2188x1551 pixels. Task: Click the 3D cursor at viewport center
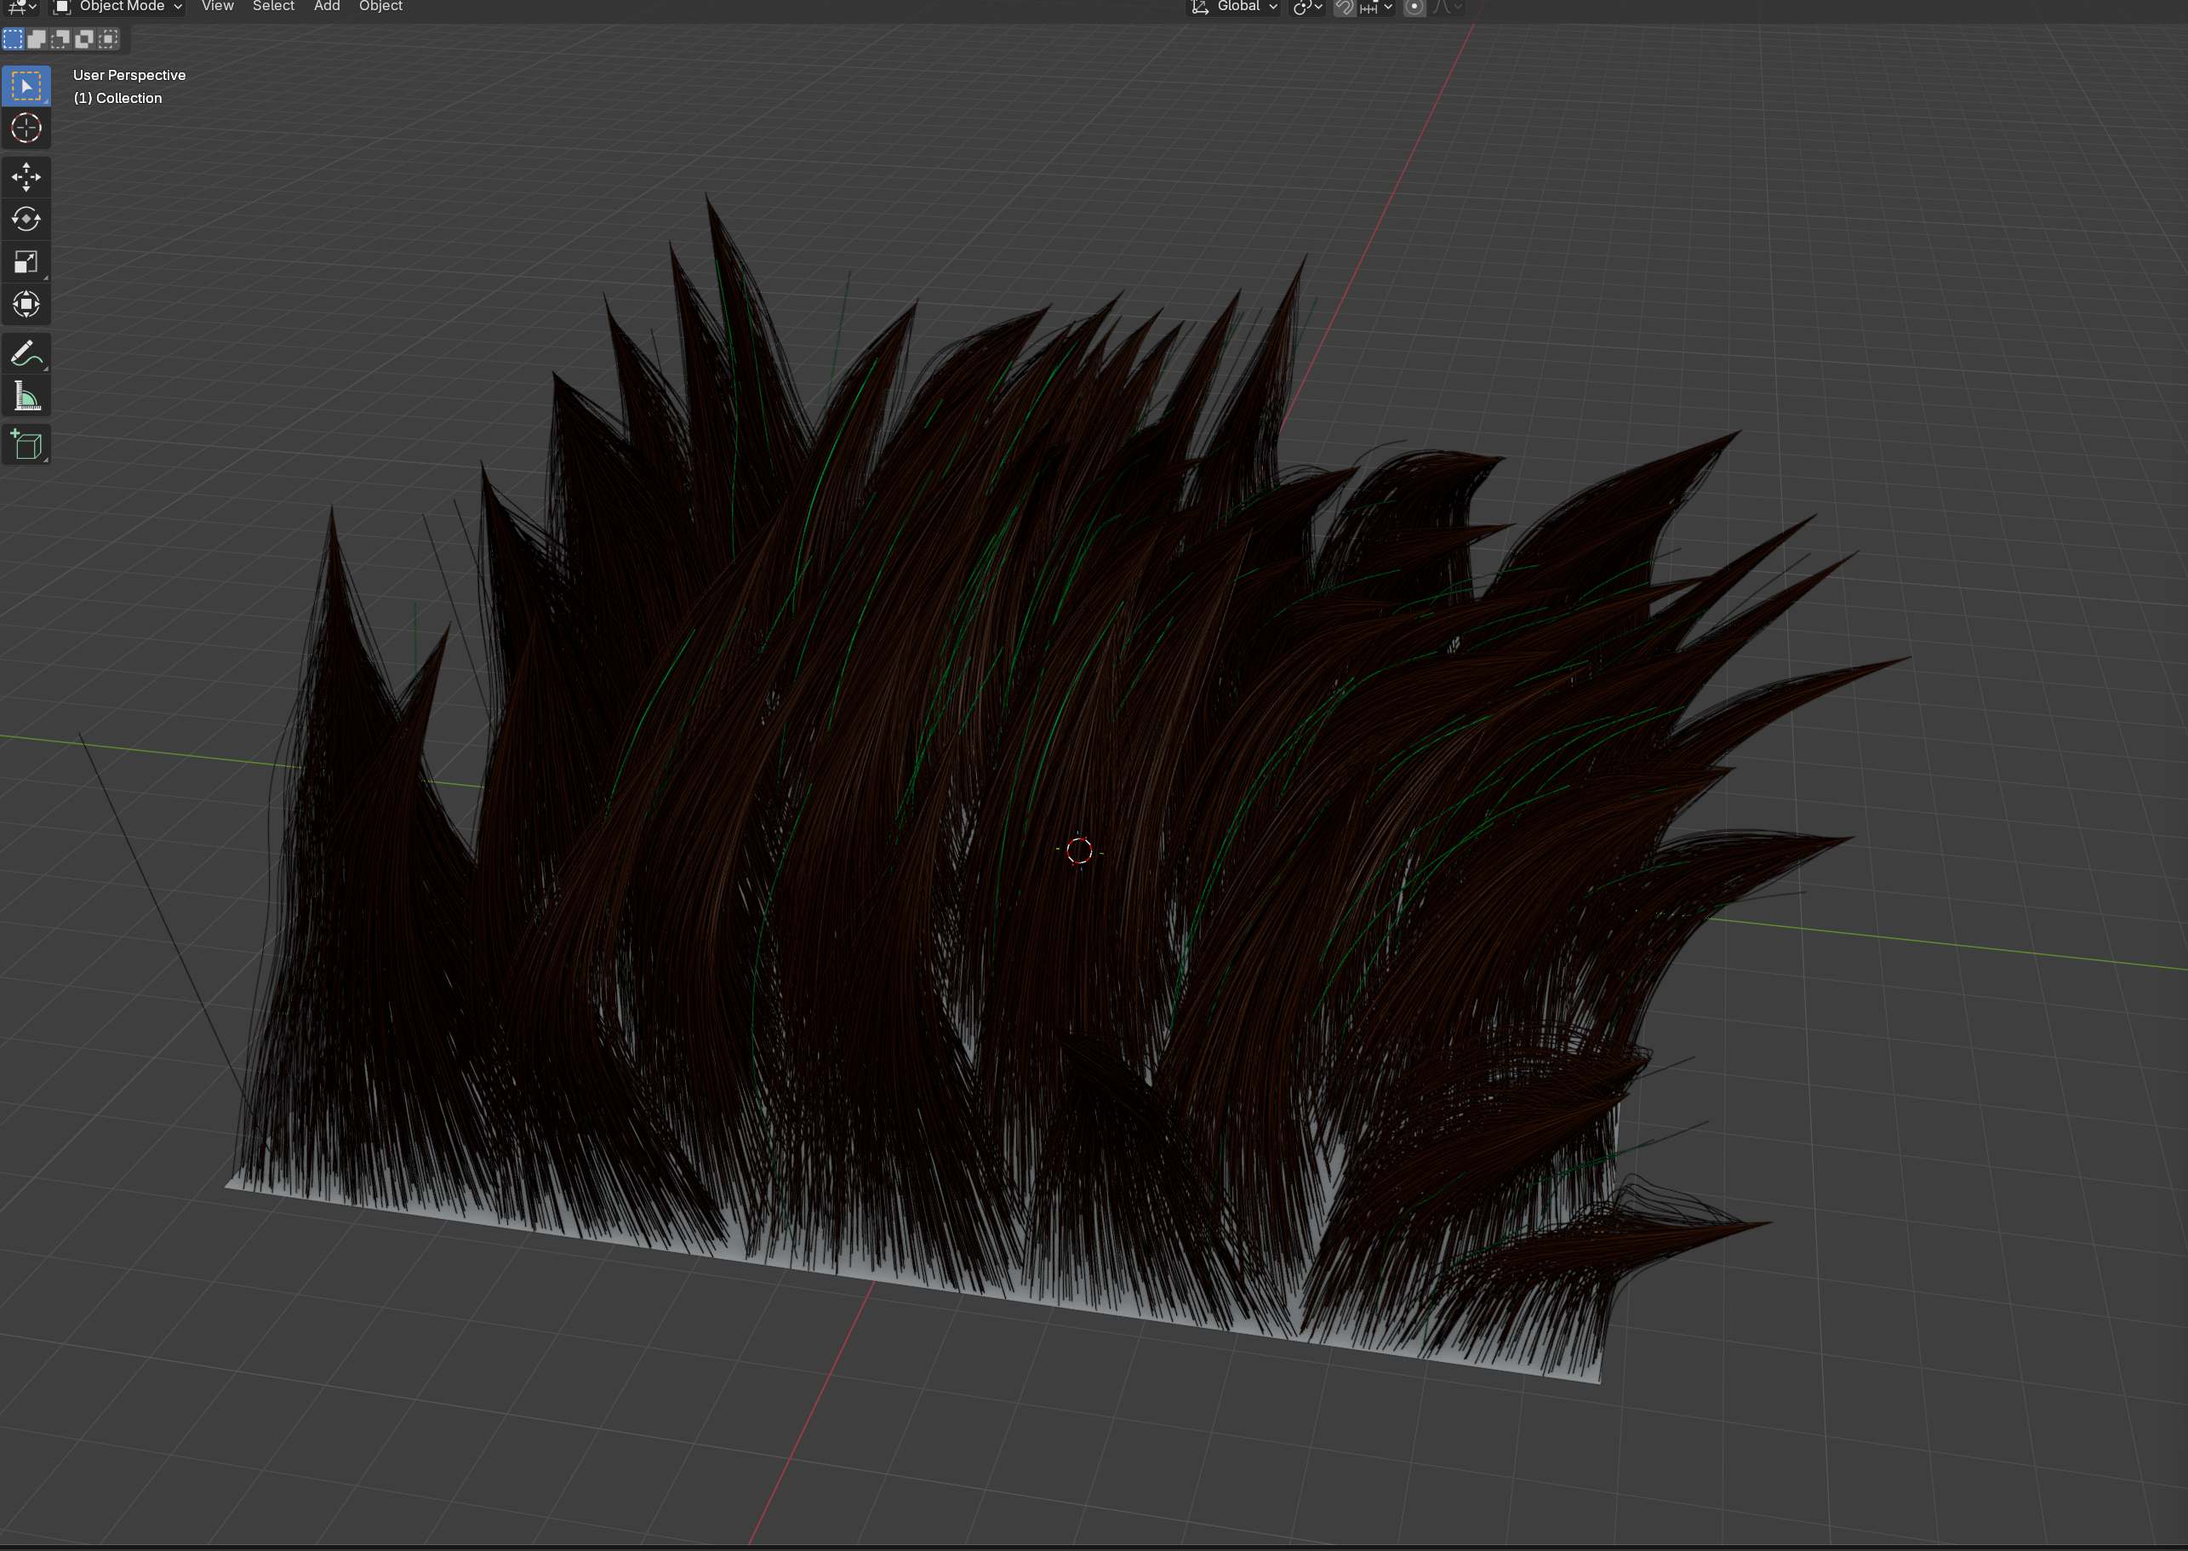[1082, 853]
